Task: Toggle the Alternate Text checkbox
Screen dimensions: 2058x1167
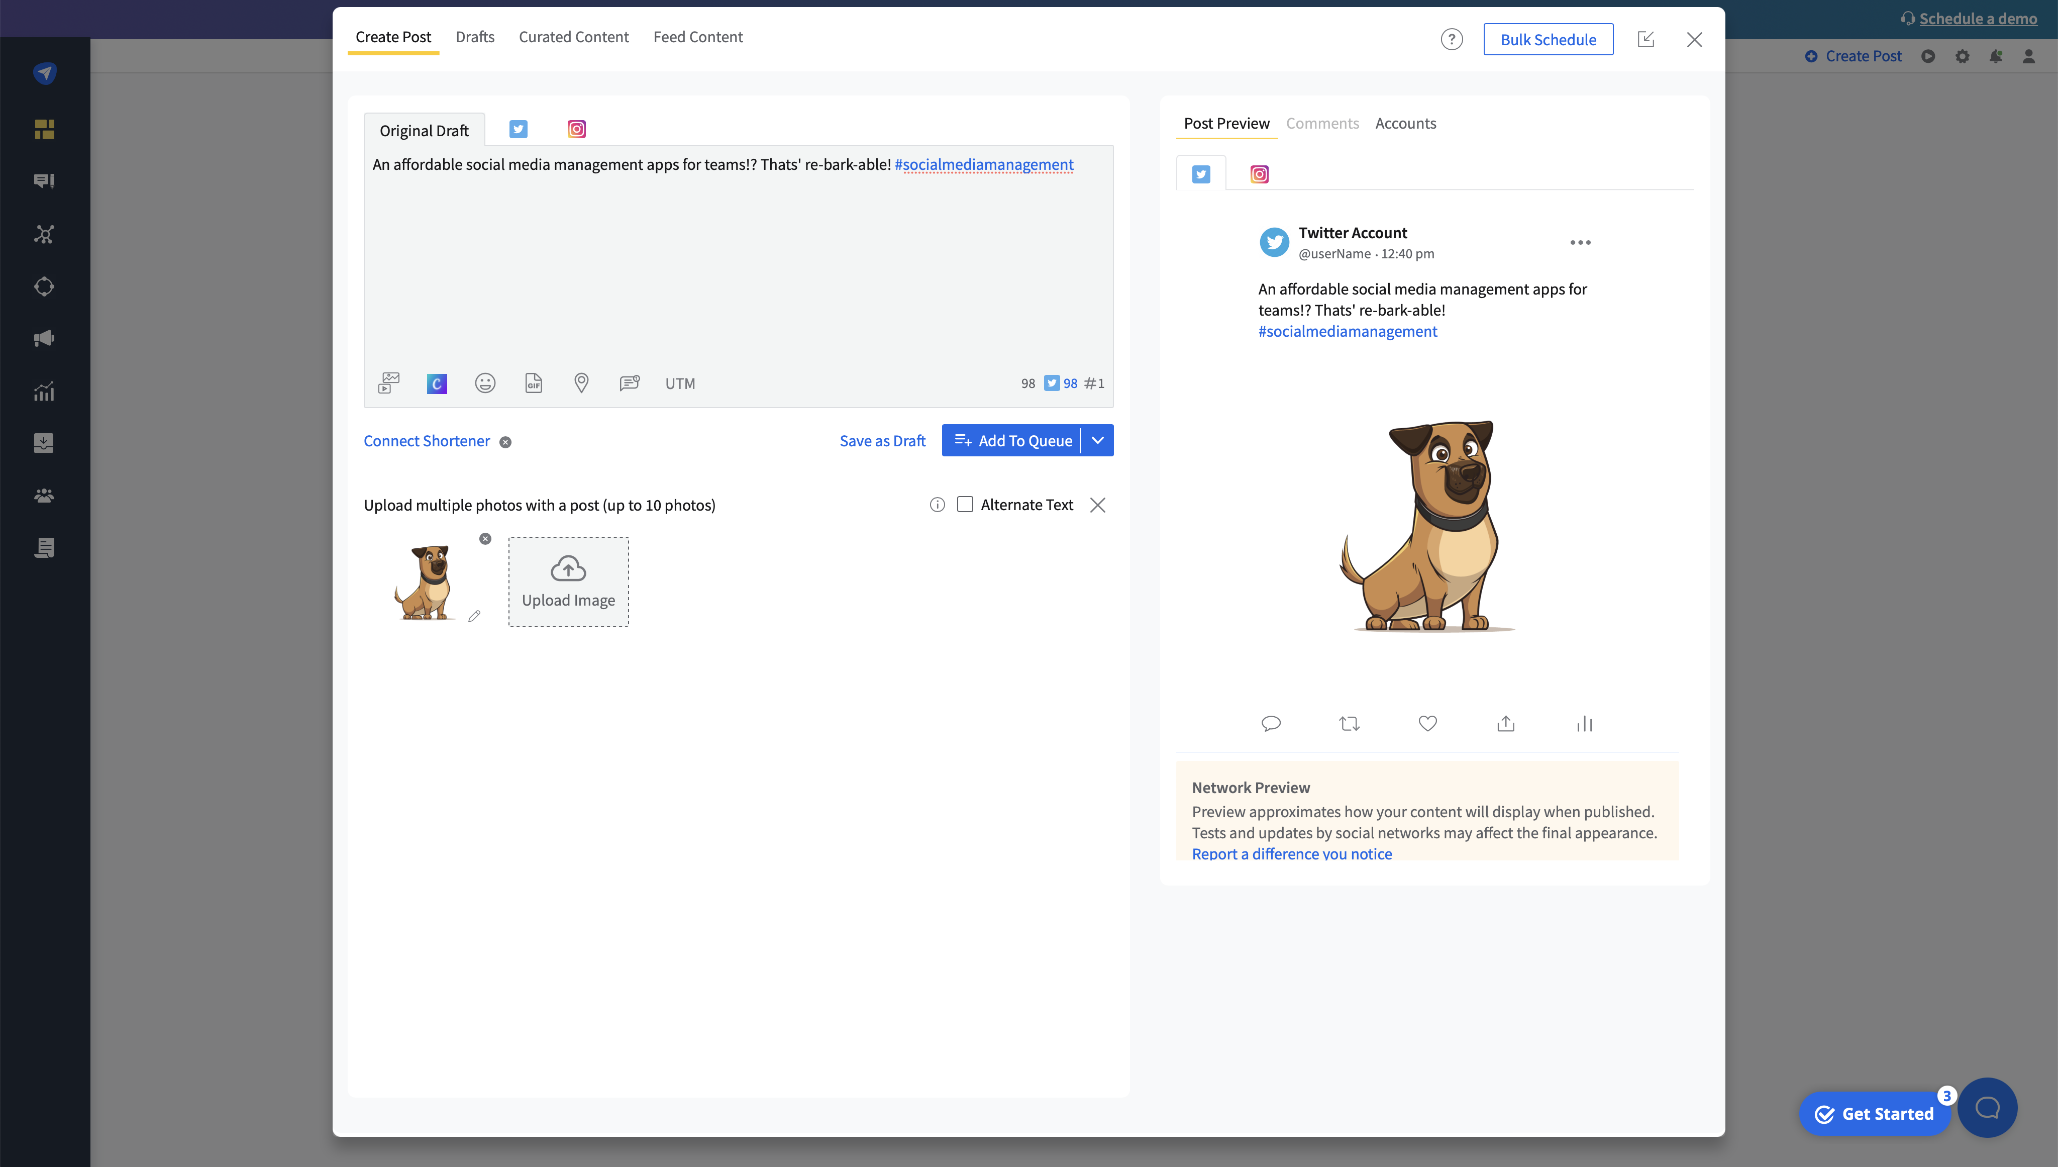Action: tap(964, 505)
